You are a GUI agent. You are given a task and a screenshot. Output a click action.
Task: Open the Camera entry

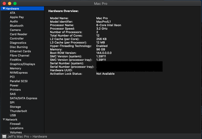point(15,30)
